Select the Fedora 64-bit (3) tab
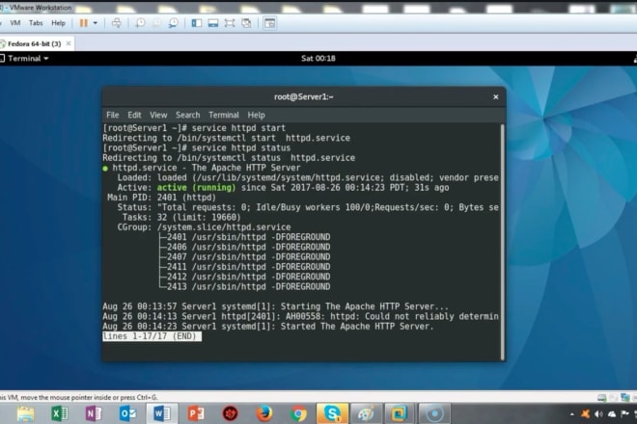 tap(35, 43)
